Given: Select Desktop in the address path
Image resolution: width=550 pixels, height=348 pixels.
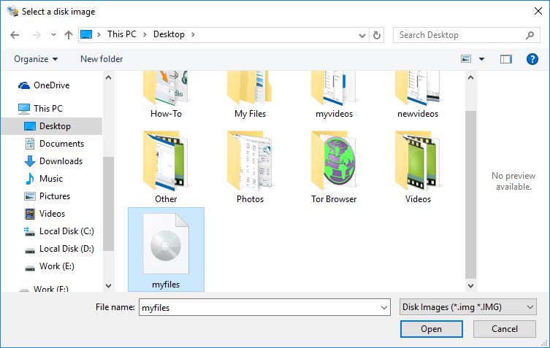Looking at the screenshot, I should (169, 34).
